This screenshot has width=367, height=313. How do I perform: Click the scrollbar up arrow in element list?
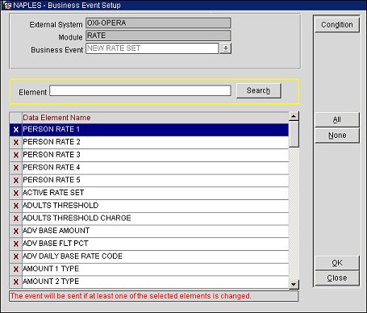coord(294,116)
